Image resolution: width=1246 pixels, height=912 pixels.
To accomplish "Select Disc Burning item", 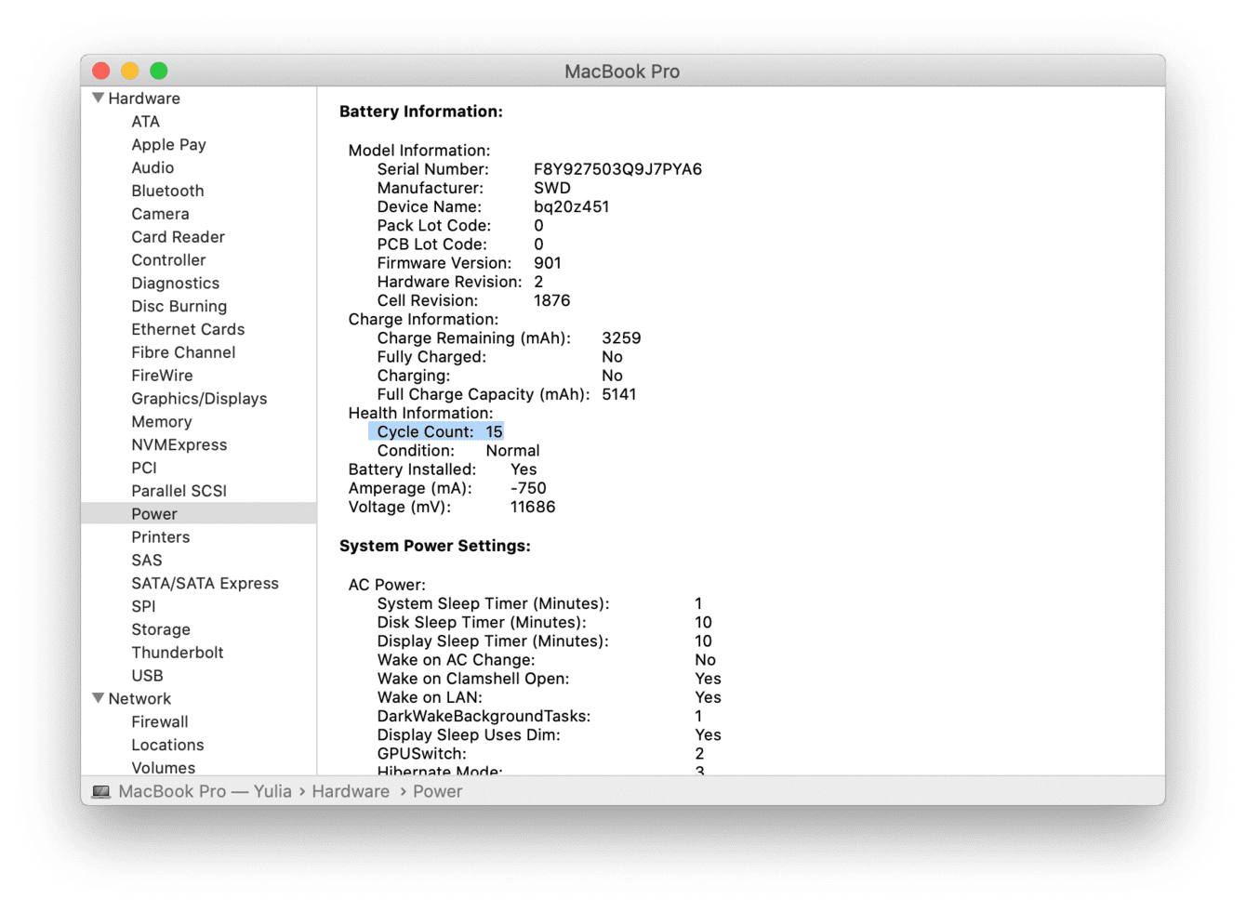I will pyautogui.click(x=179, y=307).
